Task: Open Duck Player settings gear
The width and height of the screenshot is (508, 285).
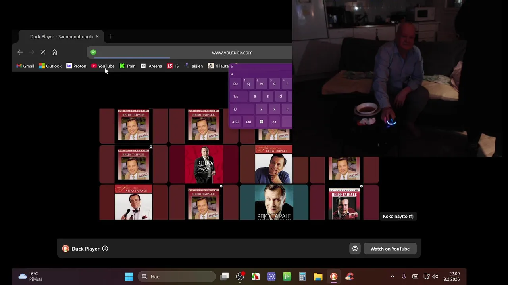Action: tap(355, 249)
